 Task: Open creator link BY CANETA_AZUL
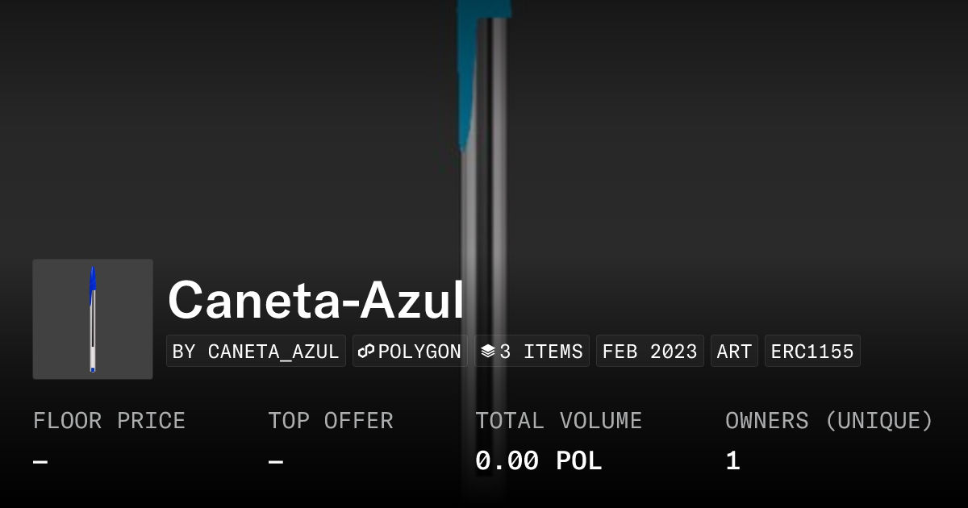coord(256,352)
